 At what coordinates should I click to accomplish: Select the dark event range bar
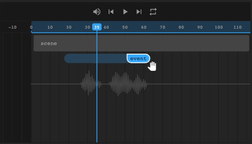click(95, 58)
